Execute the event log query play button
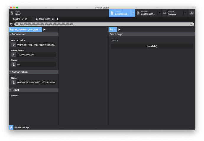Screen dimensions: 204x141 (119, 29)
